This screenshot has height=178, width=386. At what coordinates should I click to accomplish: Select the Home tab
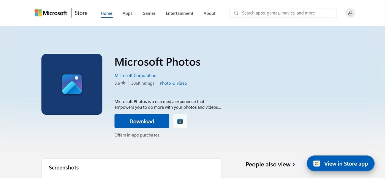point(106,13)
